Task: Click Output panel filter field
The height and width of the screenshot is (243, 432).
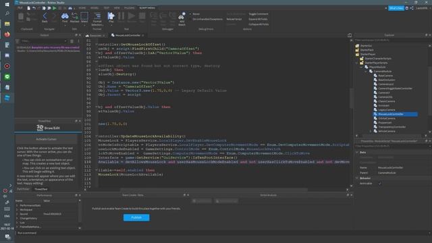Action: click(44, 41)
